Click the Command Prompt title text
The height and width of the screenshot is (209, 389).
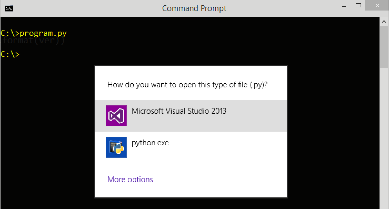(194, 8)
